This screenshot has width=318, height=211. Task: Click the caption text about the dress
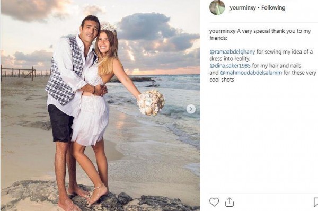(261, 55)
